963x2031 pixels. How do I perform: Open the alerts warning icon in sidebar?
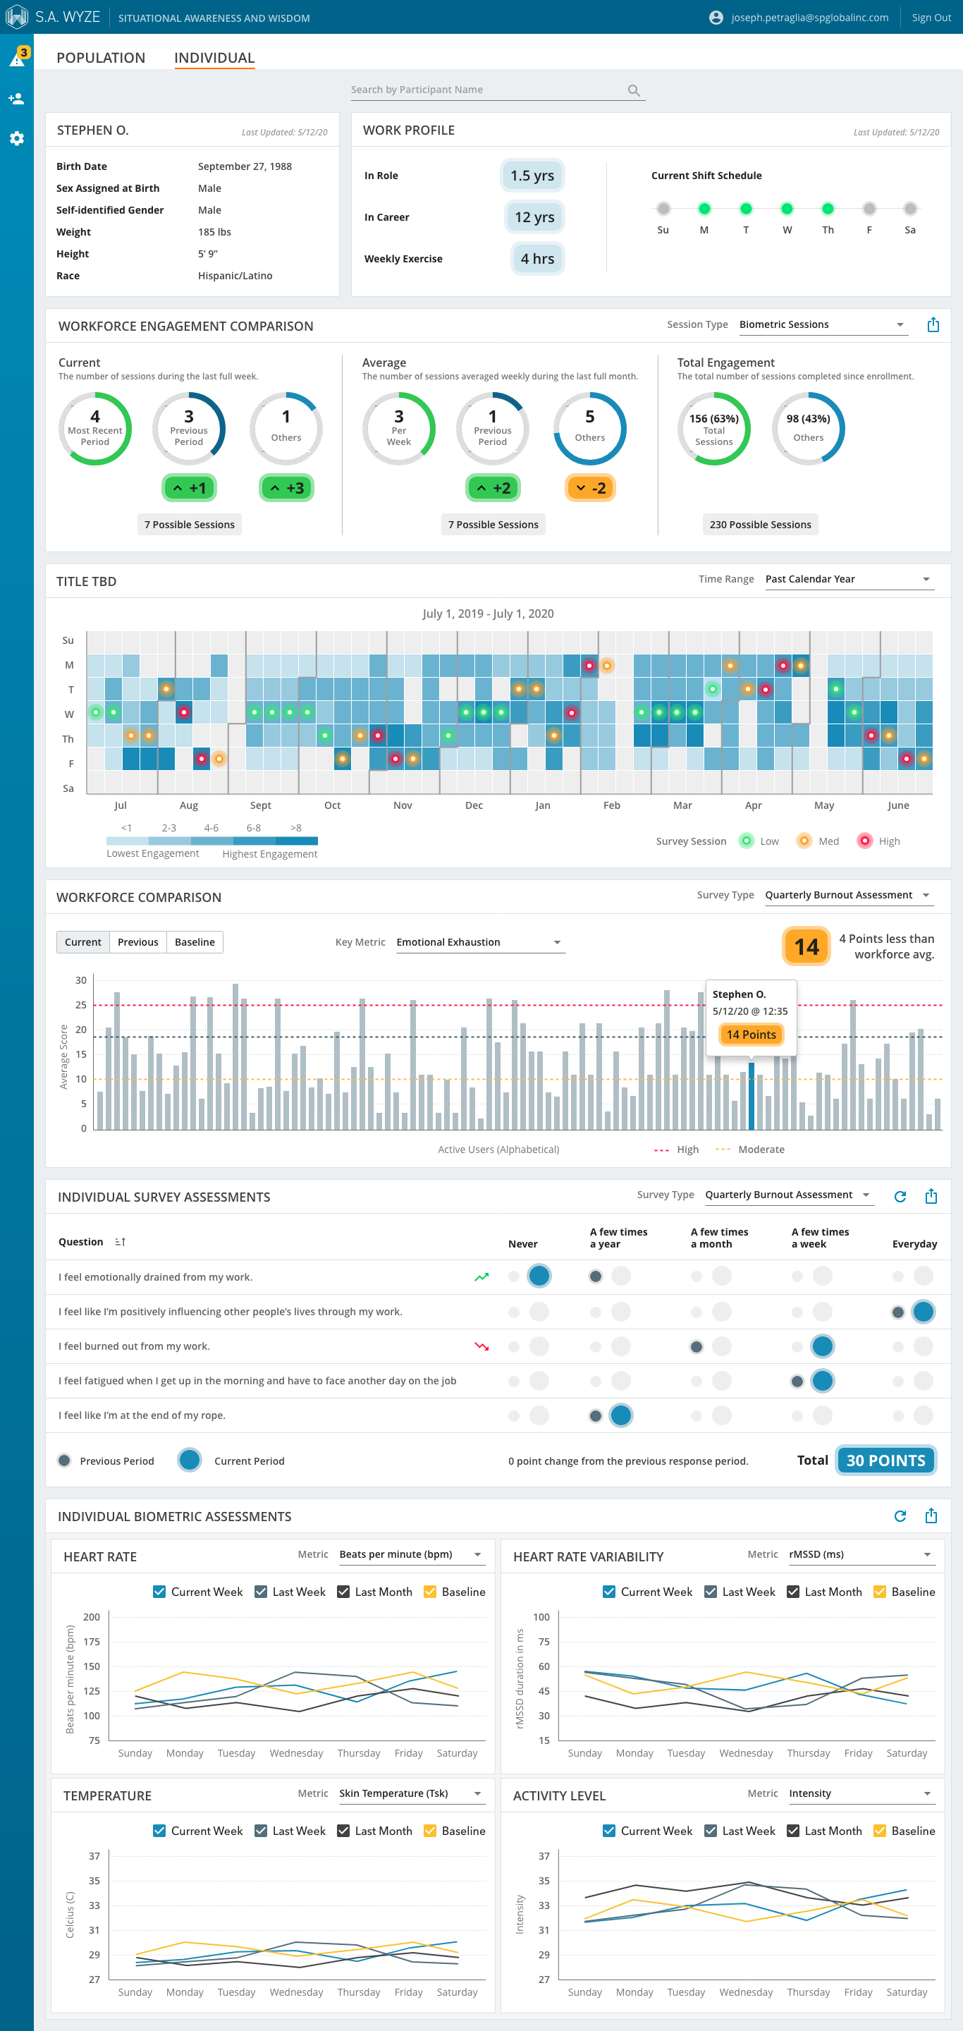coord(16,59)
